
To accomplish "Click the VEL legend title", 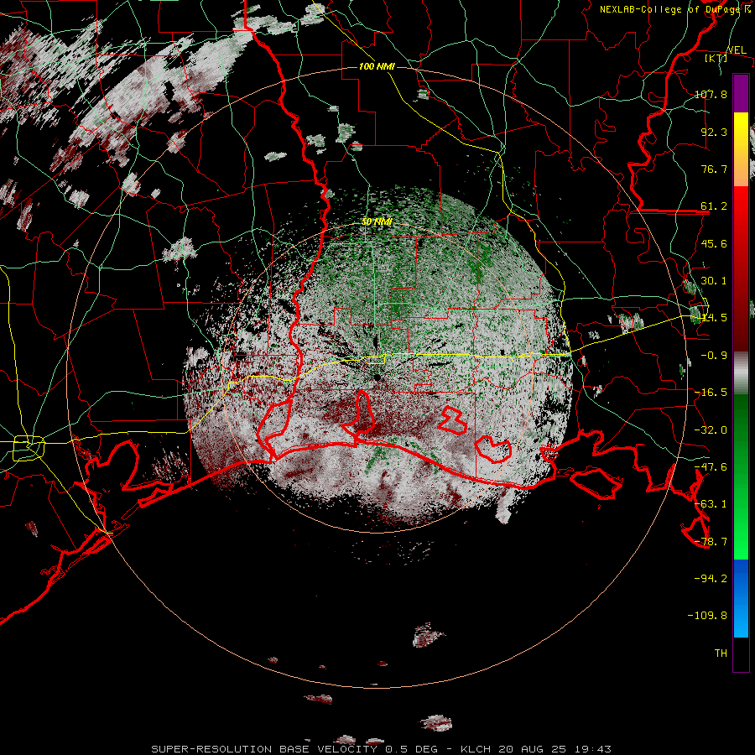I will point(737,50).
